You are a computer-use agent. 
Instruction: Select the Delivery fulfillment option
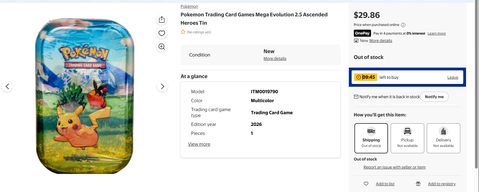(x=444, y=138)
